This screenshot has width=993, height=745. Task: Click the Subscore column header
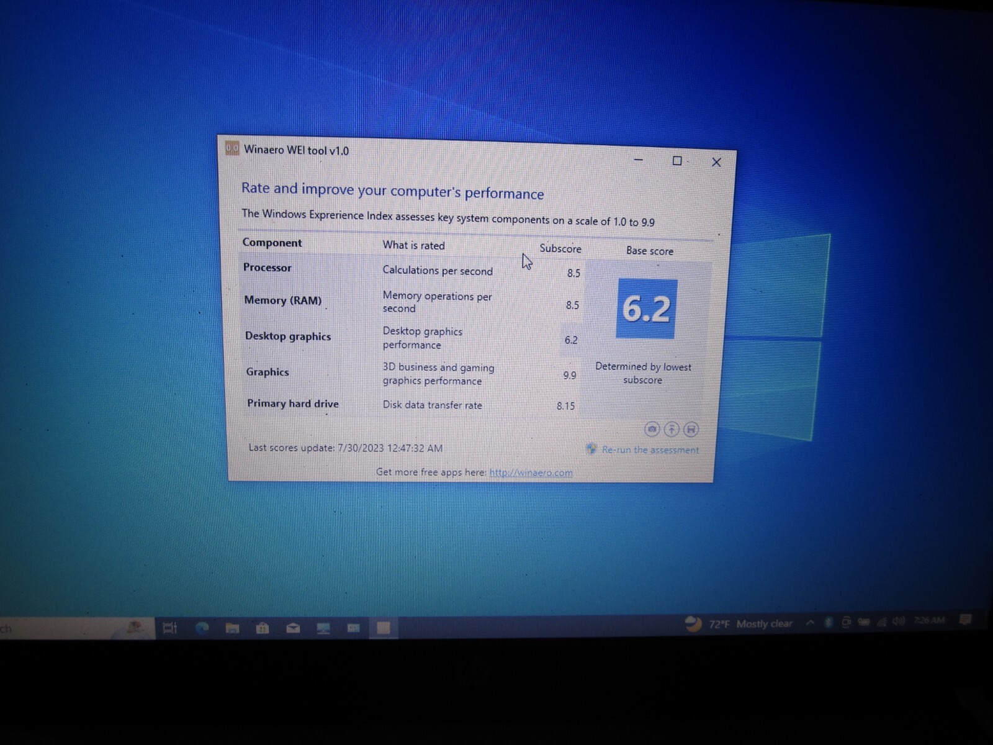pos(560,248)
